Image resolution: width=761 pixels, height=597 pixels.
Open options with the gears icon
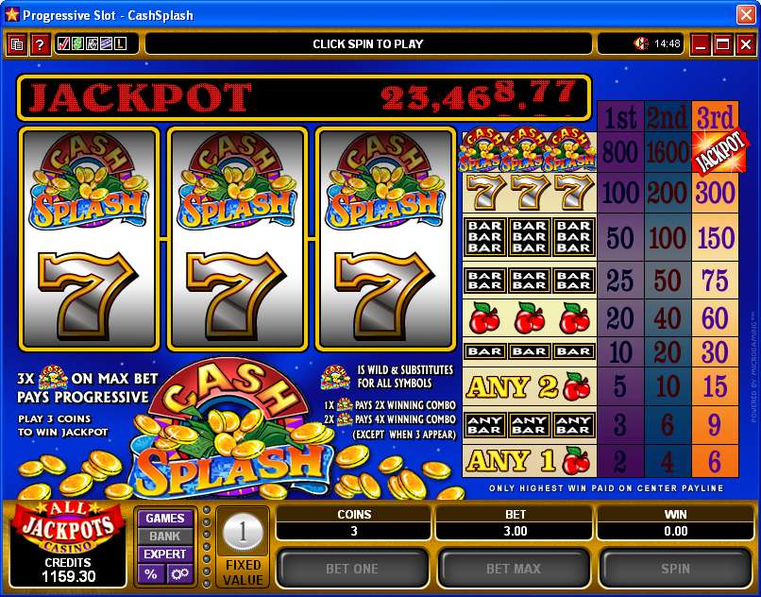pos(180,574)
